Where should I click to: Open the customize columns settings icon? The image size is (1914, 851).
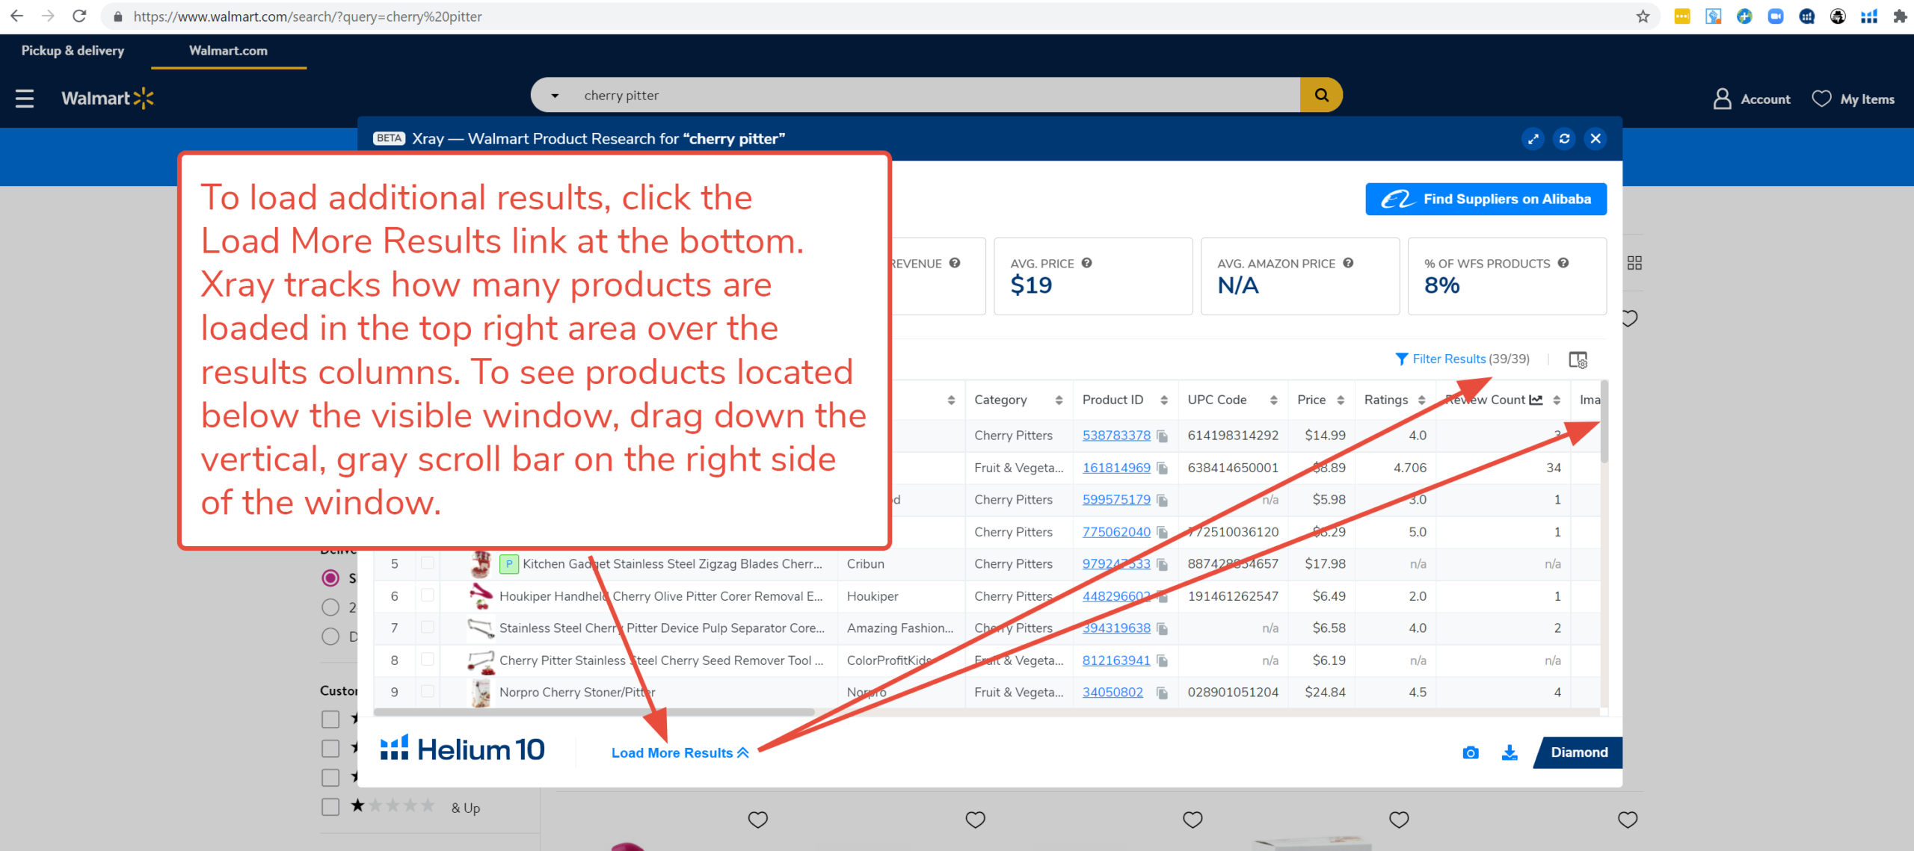click(x=1578, y=360)
